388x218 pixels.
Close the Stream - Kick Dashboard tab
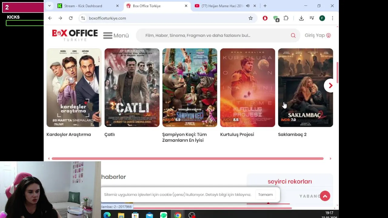[117, 6]
